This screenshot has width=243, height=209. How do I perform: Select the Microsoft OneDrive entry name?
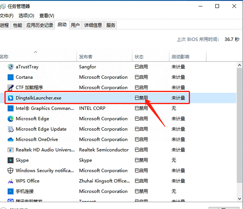pyautogui.click(x=37, y=139)
